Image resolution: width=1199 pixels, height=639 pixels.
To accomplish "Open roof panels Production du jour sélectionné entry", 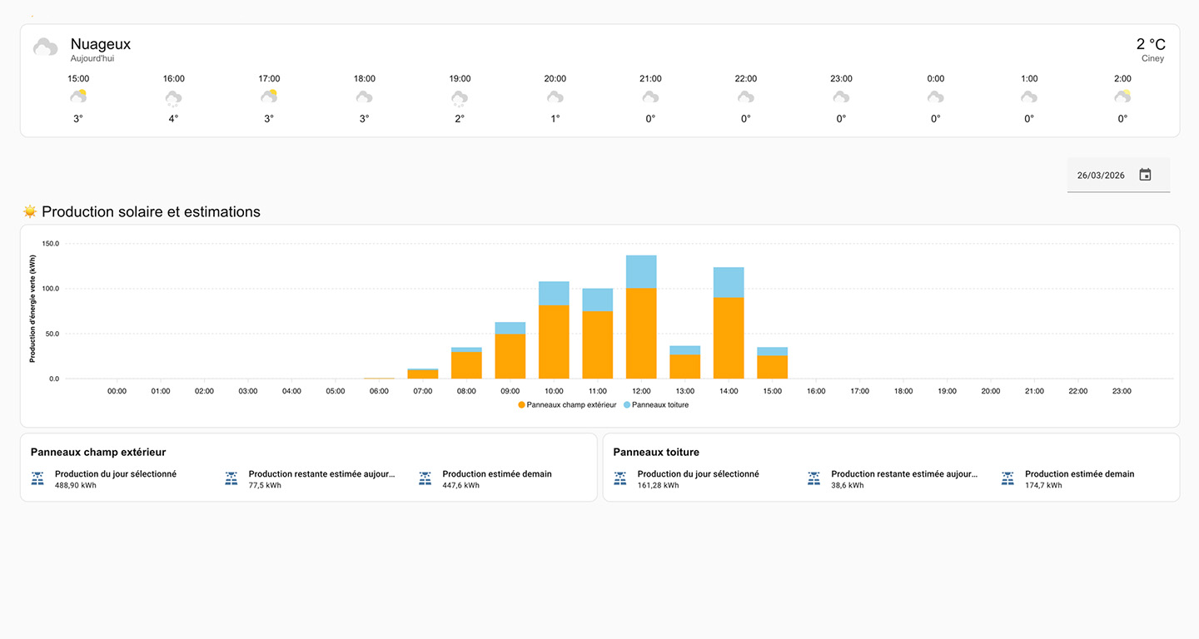I will [x=698, y=478].
